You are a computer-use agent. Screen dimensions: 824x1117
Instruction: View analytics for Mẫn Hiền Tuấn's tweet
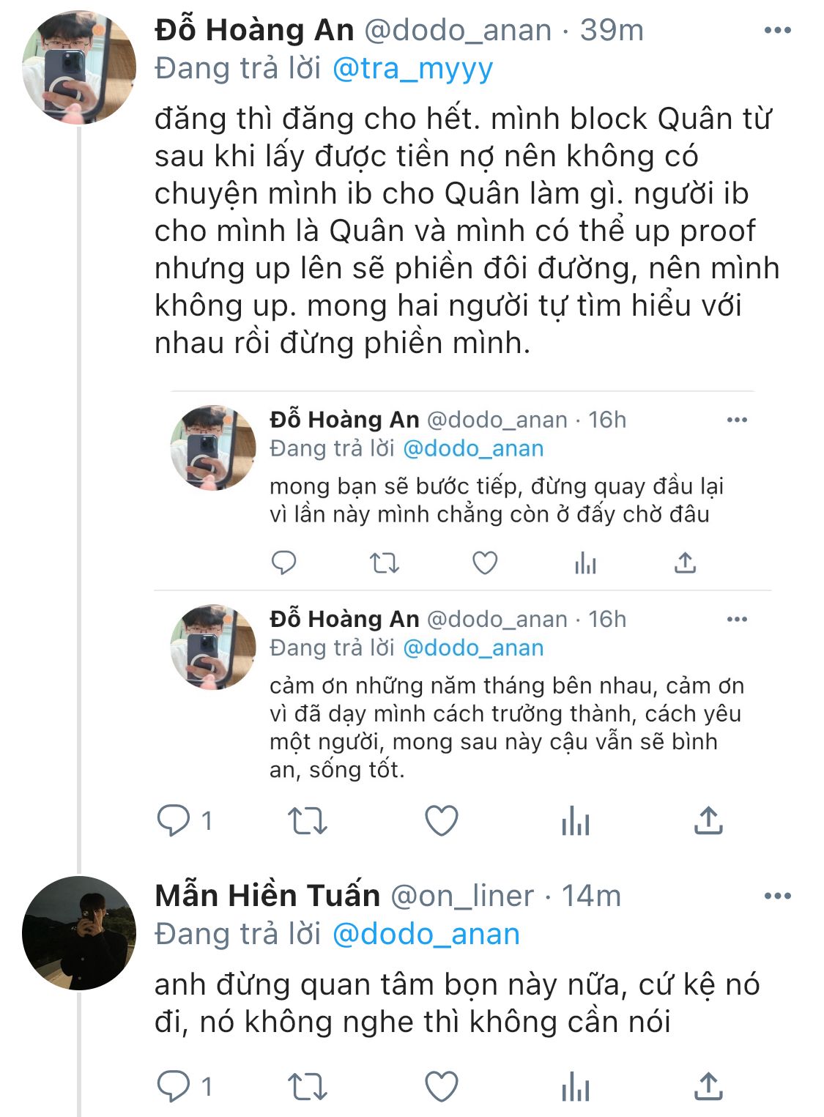(x=576, y=1086)
